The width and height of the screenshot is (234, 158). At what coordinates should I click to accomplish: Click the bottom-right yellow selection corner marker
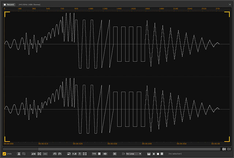tap(227, 139)
